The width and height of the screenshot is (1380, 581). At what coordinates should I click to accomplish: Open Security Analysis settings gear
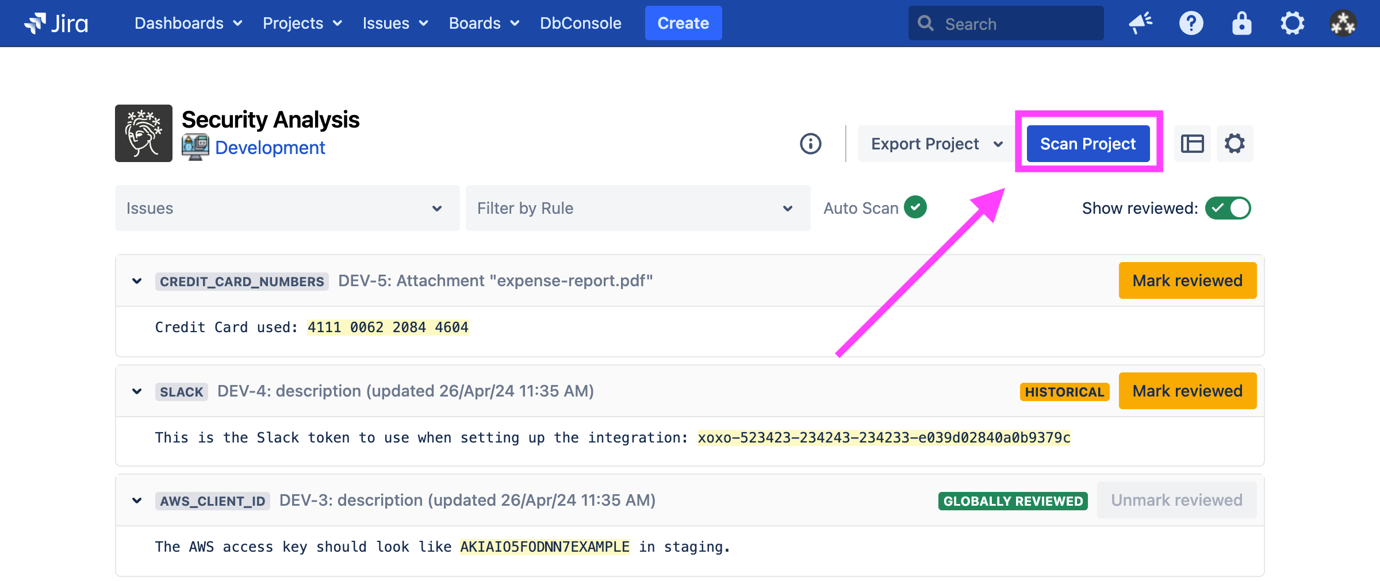click(x=1235, y=144)
